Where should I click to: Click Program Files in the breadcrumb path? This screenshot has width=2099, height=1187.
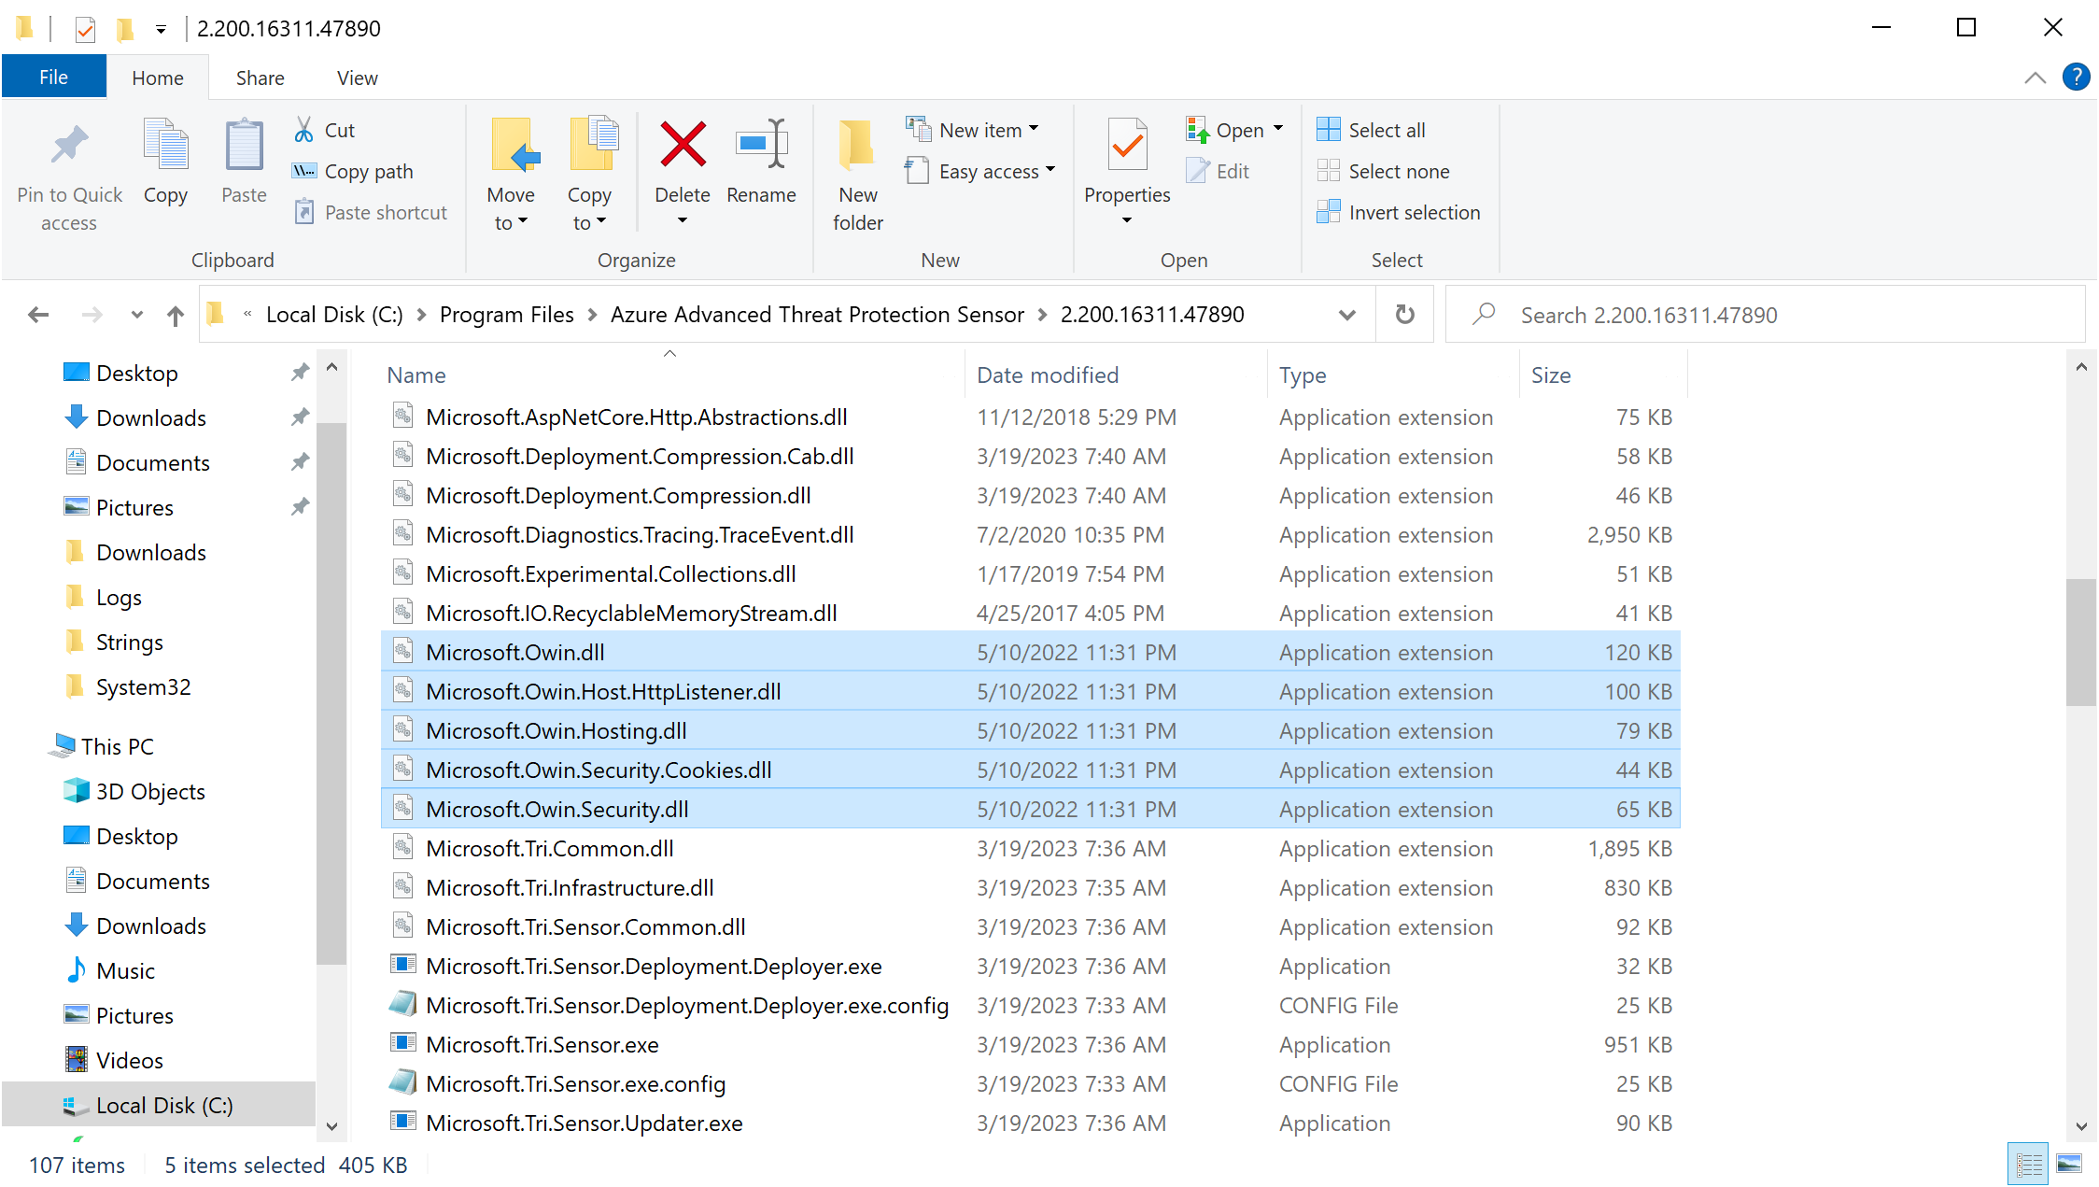[x=506, y=315]
